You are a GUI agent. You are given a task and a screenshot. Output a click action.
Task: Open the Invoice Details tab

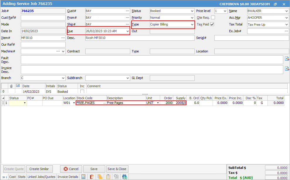[x=68, y=177]
